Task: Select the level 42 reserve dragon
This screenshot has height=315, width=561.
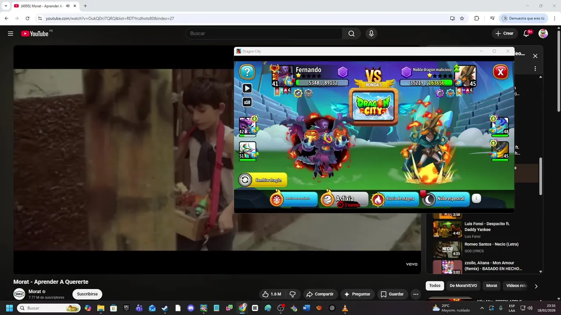Action: pyautogui.click(x=248, y=126)
